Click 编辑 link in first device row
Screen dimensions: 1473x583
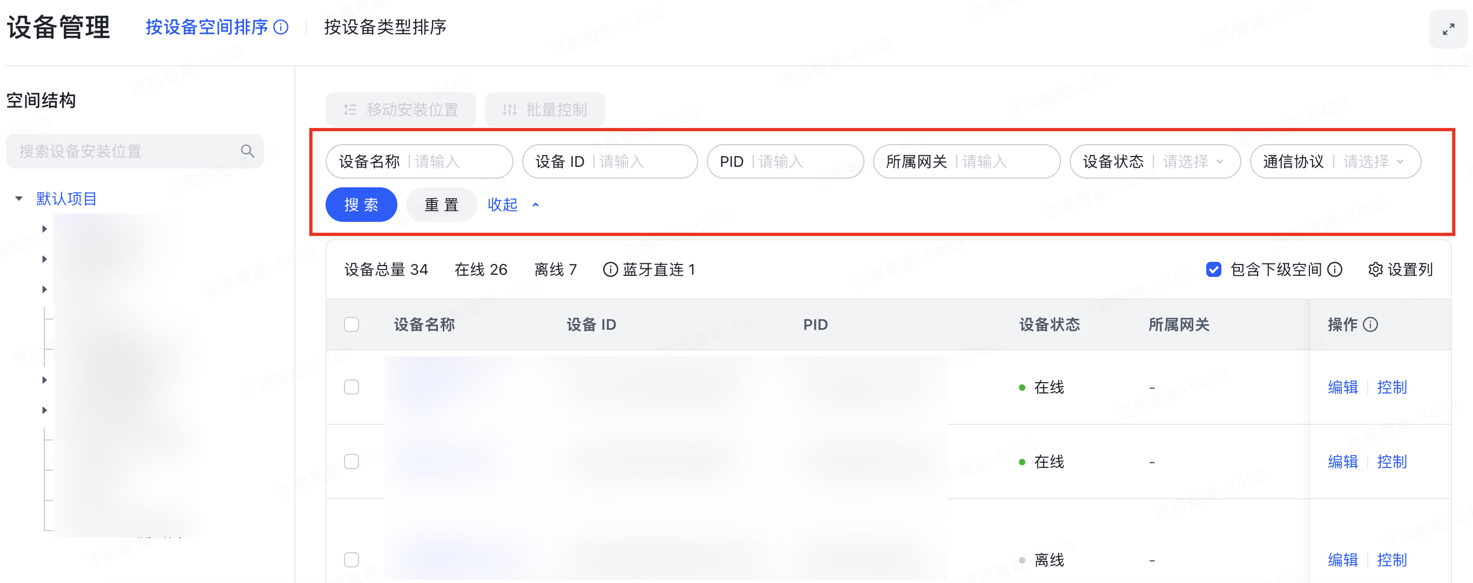point(1342,387)
